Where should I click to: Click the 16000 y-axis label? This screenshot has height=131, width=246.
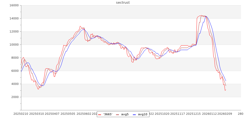(x=13, y=5)
